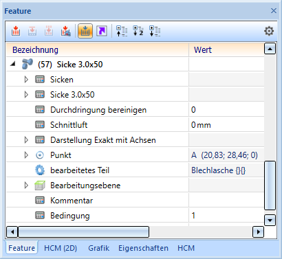
Task: Click the red-arrow icon with blue marker
Action: coord(65,31)
